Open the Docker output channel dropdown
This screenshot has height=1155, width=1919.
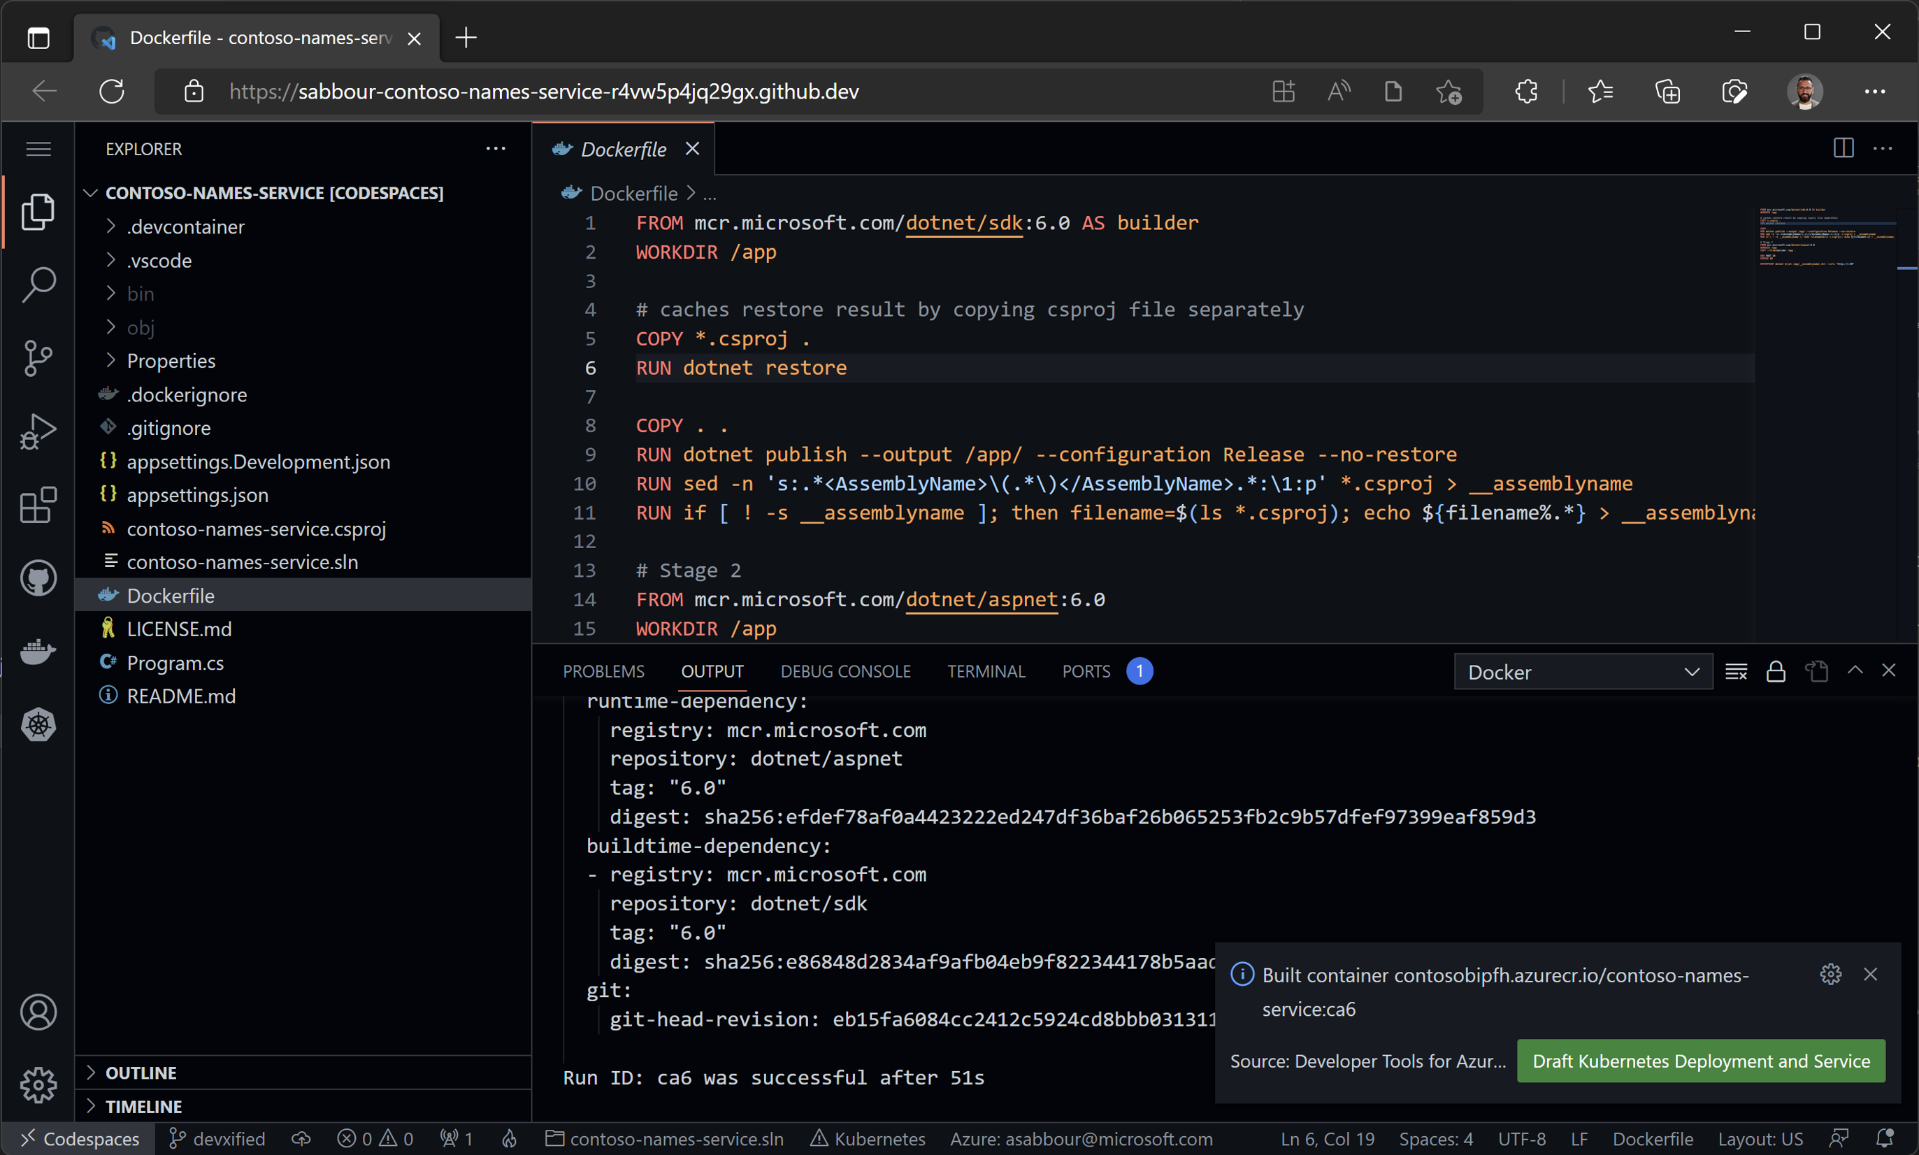point(1583,672)
